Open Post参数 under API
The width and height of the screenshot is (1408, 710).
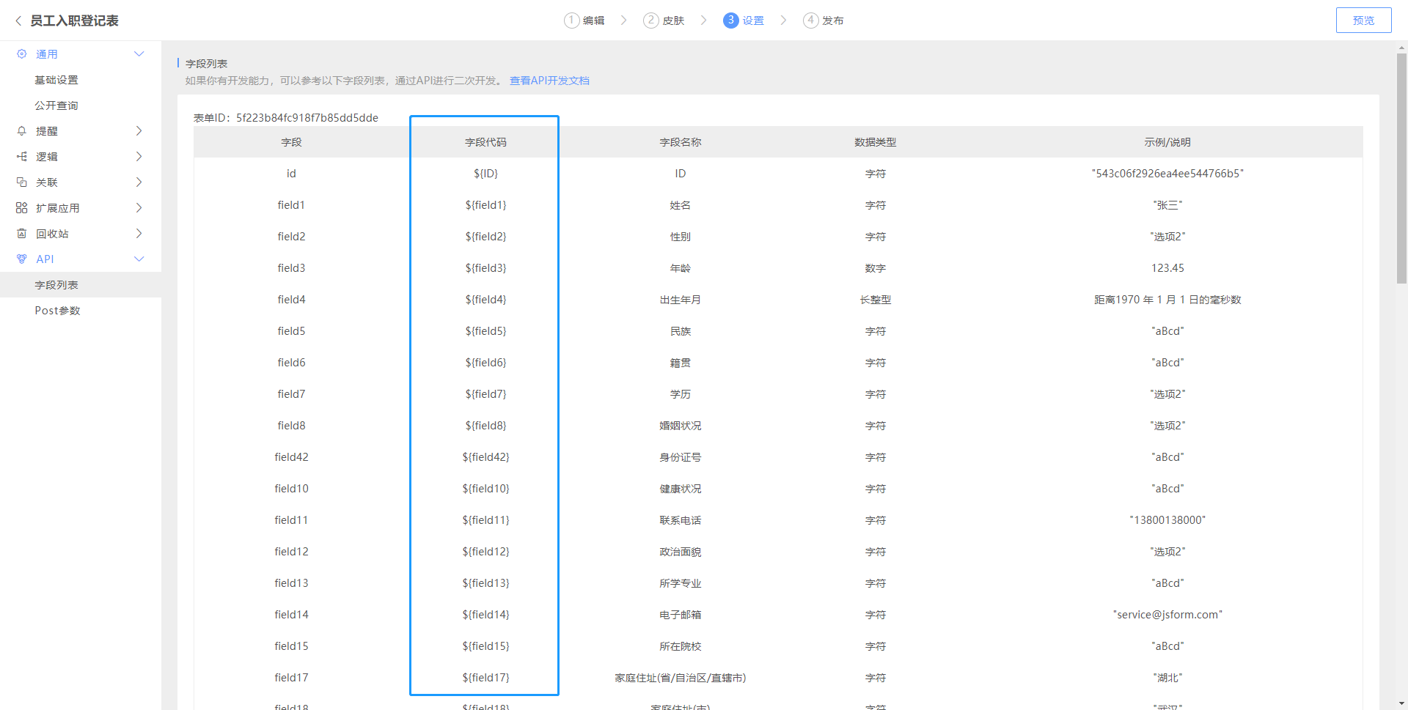tap(57, 311)
